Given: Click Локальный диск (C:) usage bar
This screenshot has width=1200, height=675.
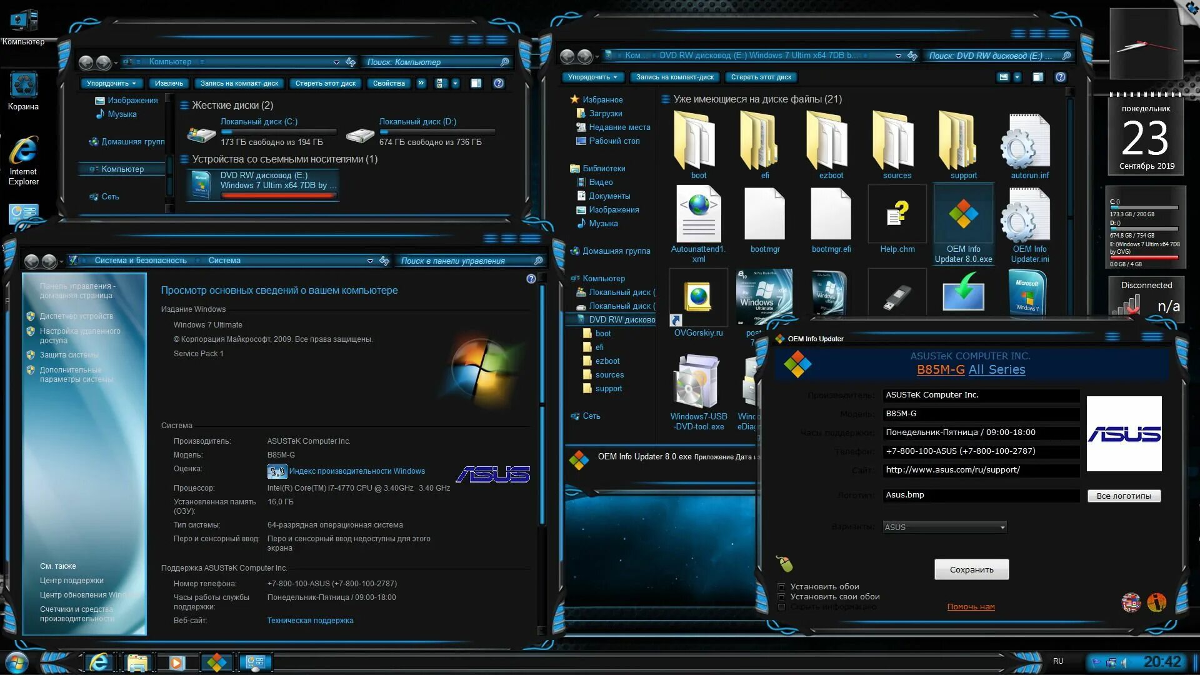Looking at the screenshot, I should click(278, 132).
